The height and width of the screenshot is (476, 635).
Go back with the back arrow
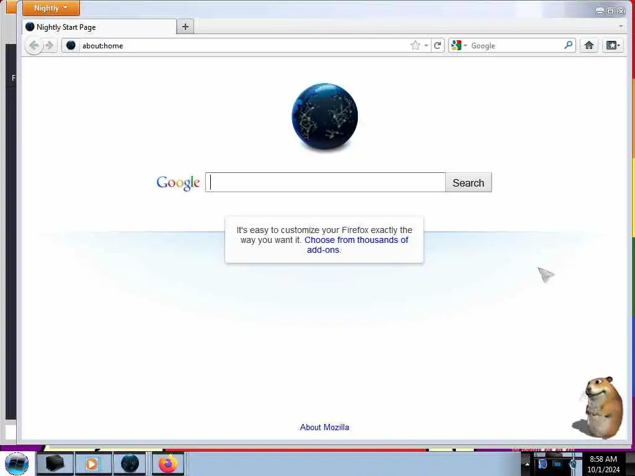coord(34,45)
